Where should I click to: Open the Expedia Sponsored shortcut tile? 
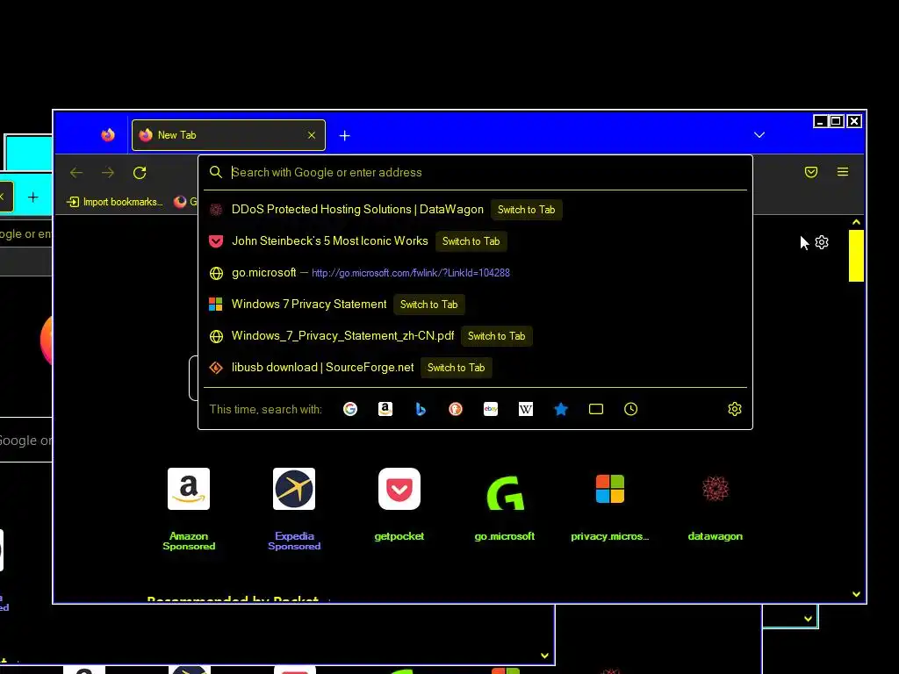click(294, 509)
